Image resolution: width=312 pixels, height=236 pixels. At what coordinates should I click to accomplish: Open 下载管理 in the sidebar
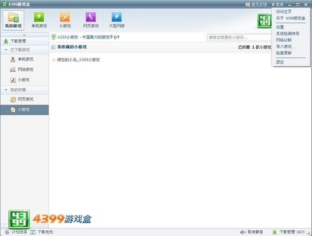(24, 41)
